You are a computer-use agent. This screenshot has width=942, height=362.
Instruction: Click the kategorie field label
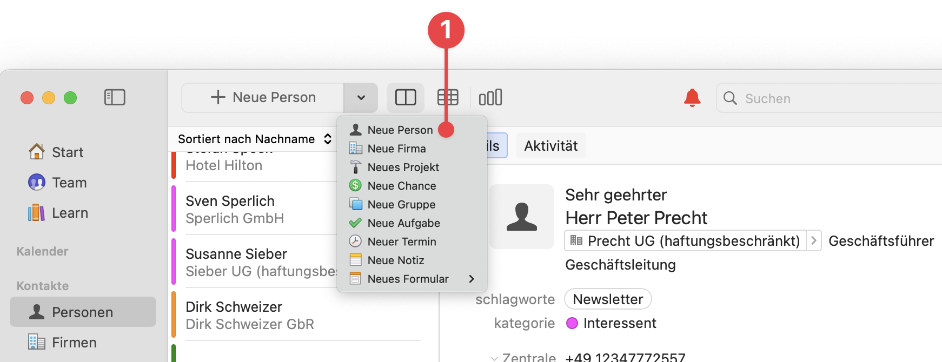point(524,323)
